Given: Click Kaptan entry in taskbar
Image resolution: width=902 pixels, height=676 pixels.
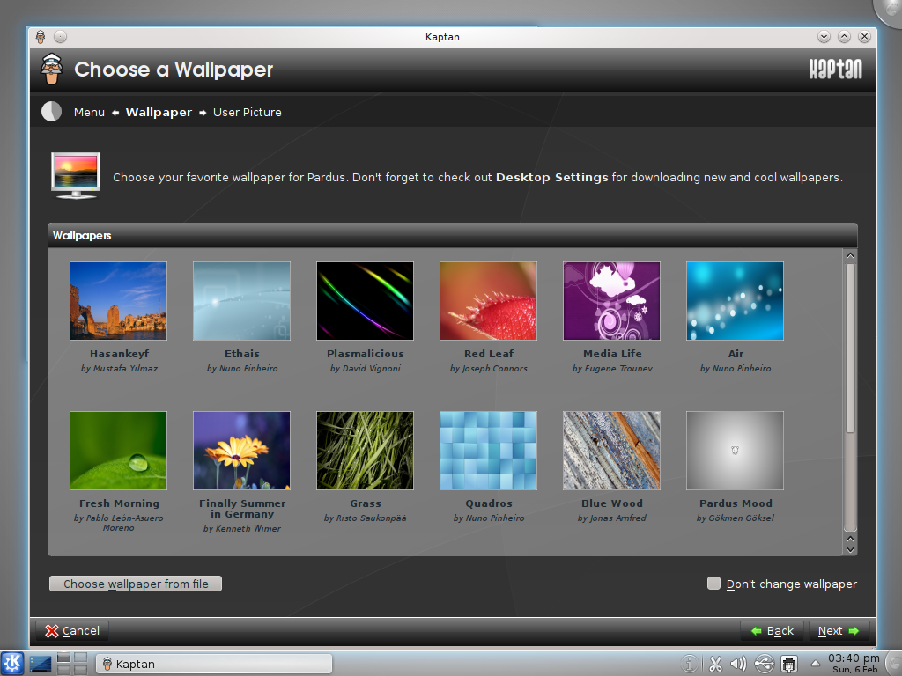Looking at the screenshot, I should tap(213, 664).
